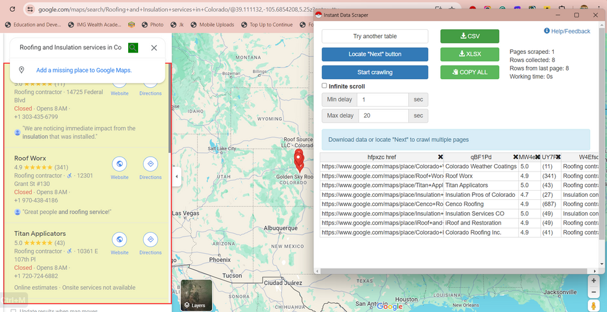
Task: Select the Colorado Weather Coatings table cell
Action: tap(481, 167)
